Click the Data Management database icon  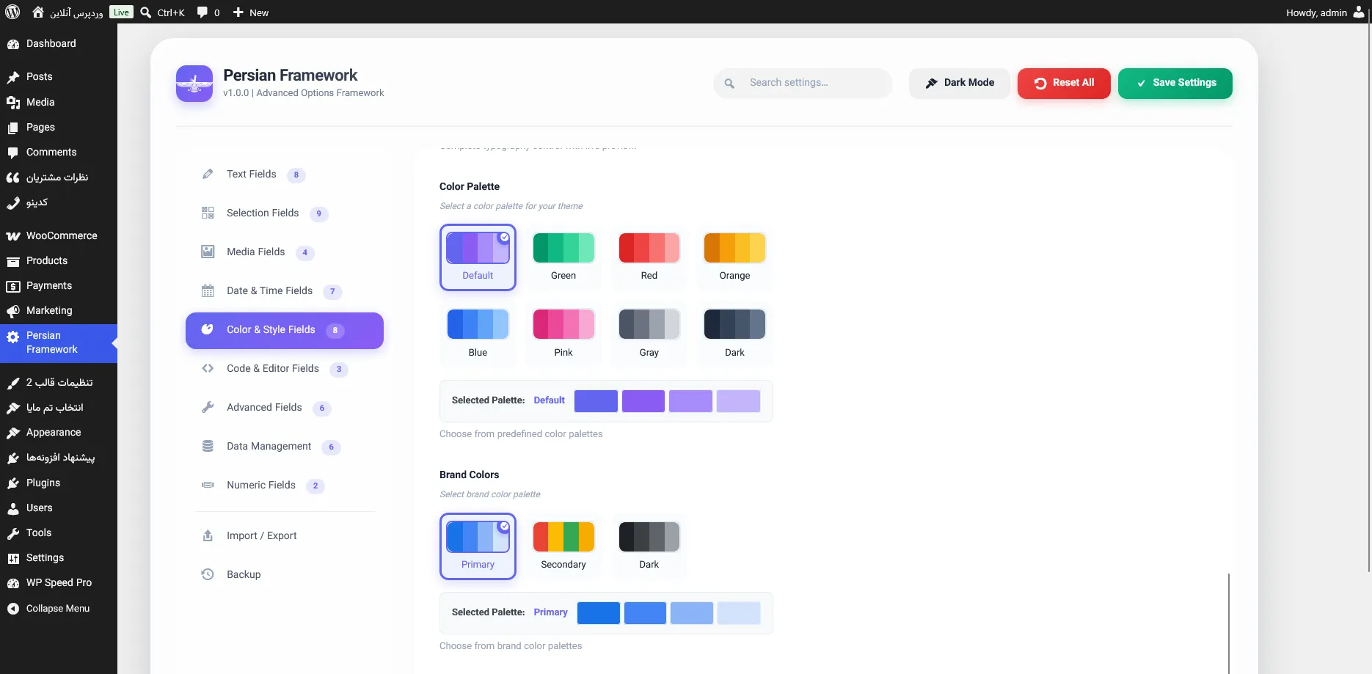click(208, 447)
